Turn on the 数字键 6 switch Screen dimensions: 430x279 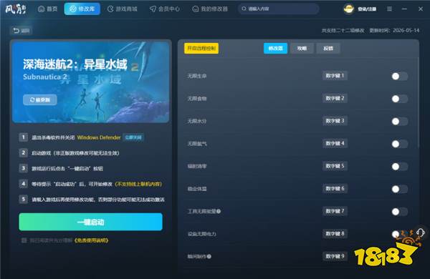pos(400,189)
